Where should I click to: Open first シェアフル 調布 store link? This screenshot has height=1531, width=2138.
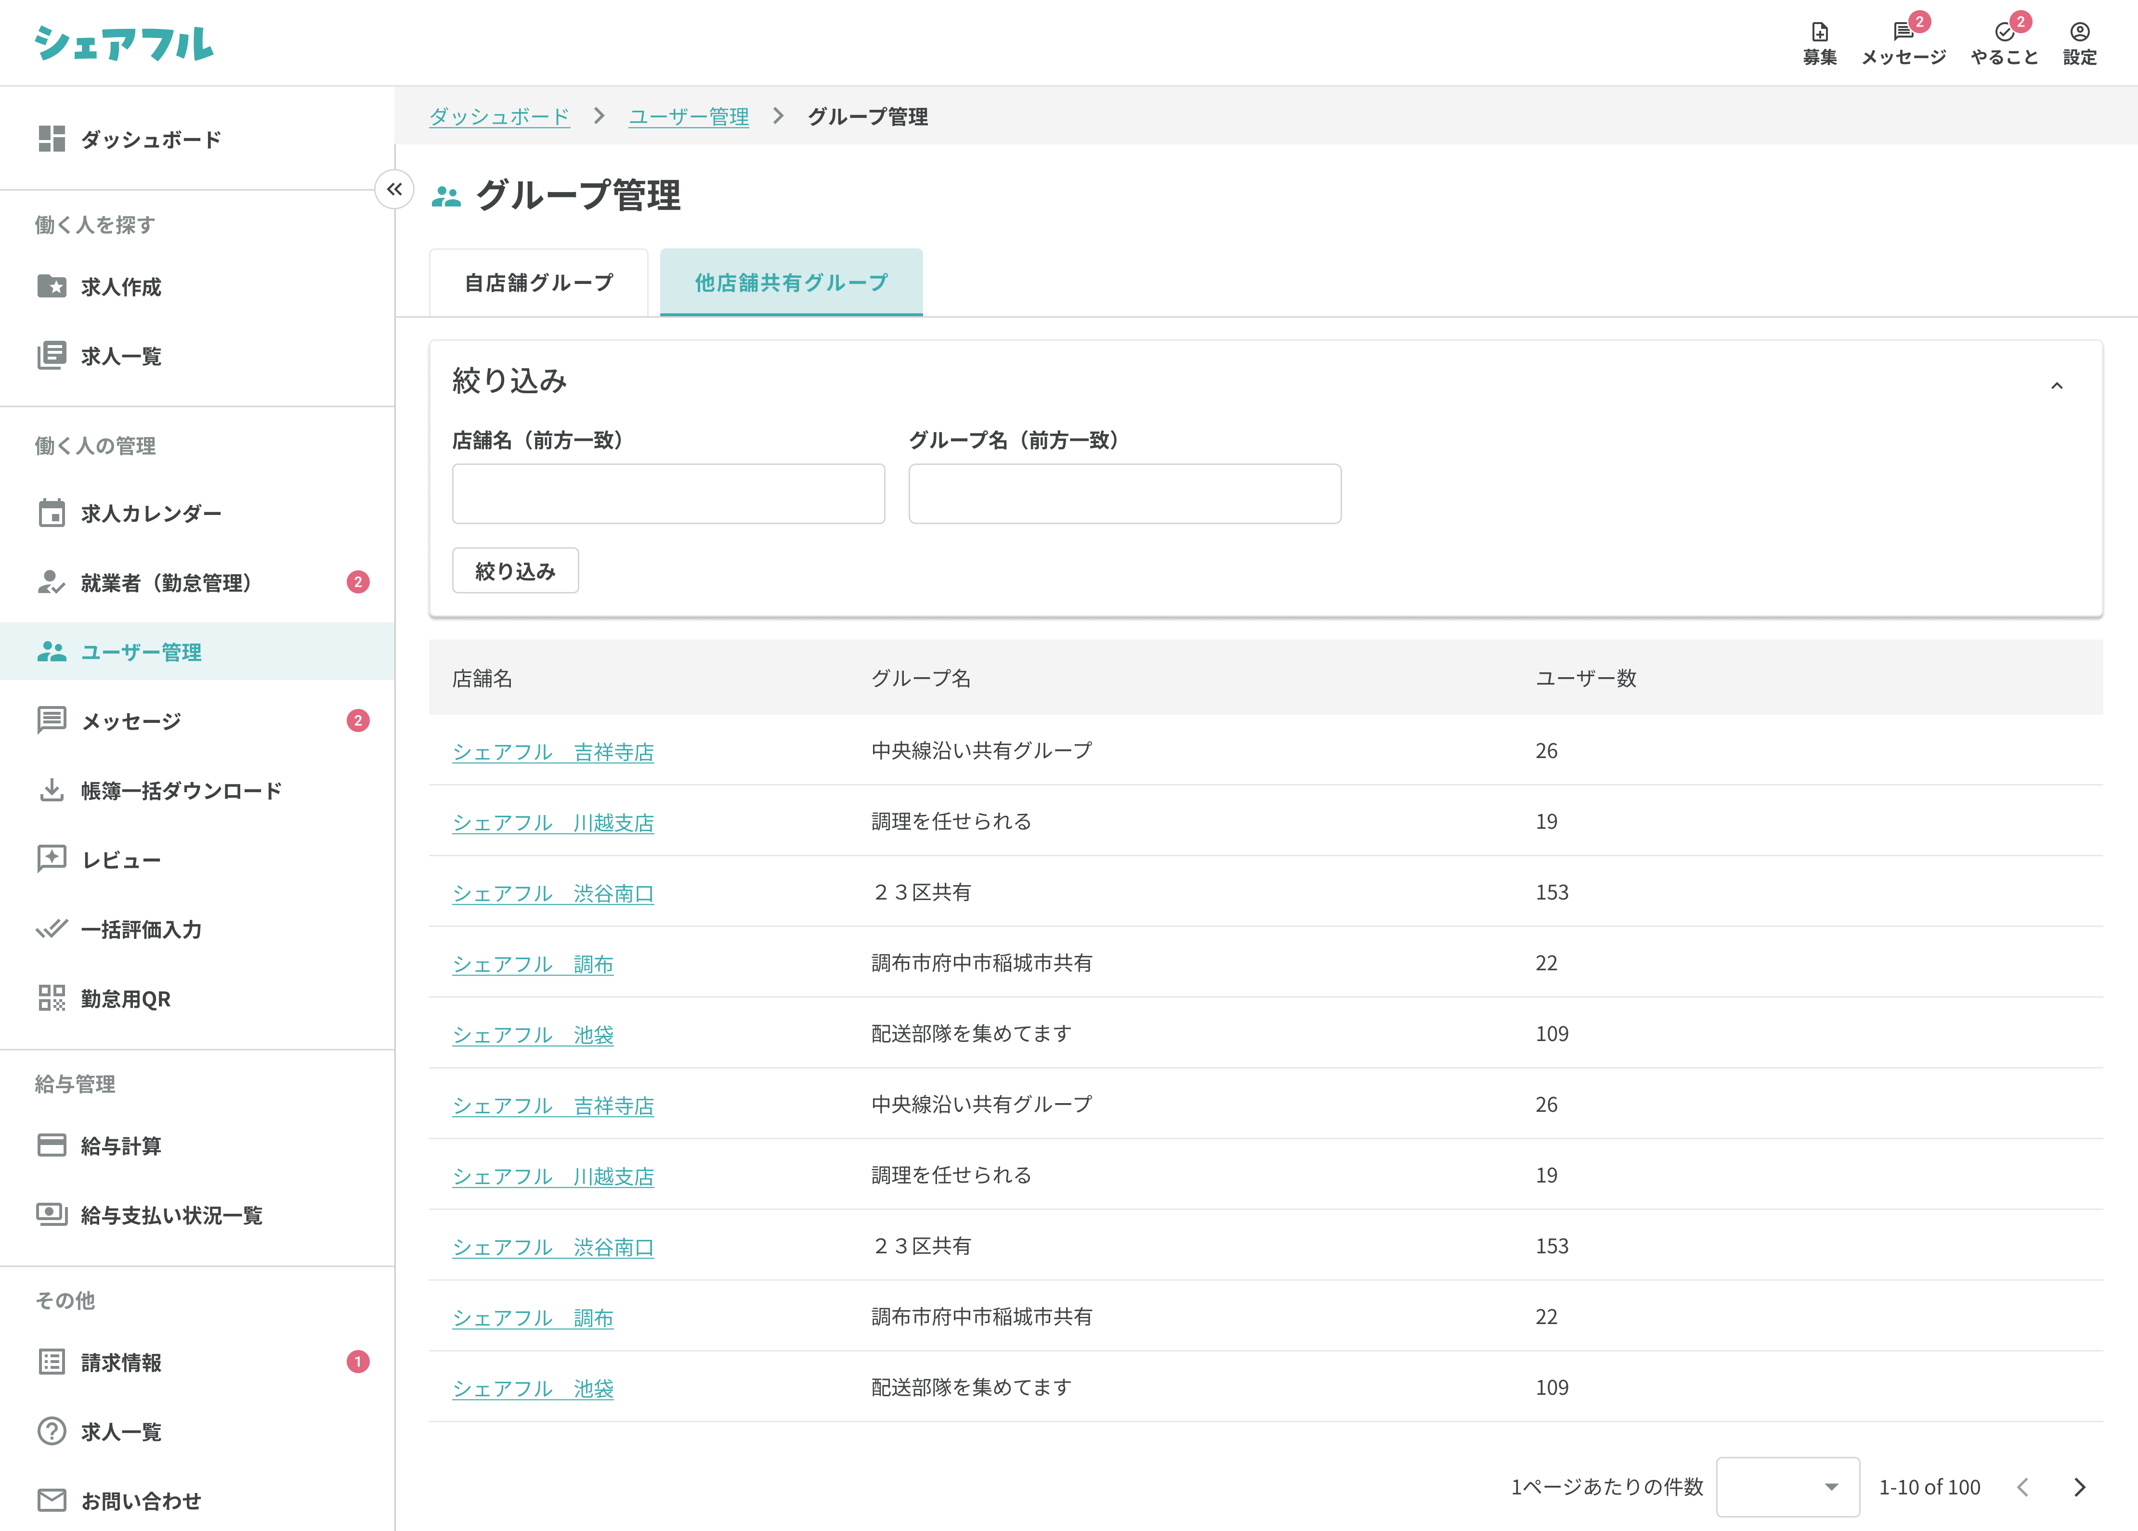(533, 963)
